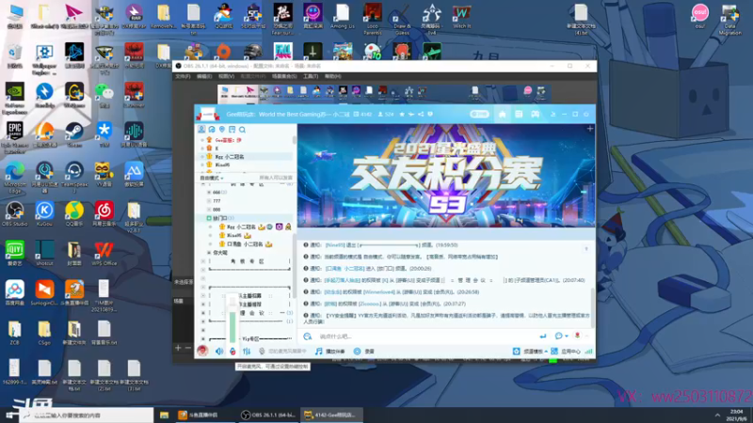
Task: Open the 场景集合(S) menu in OBS
Action: [284, 76]
